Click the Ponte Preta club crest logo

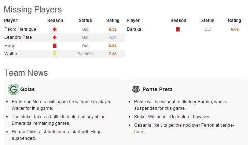[x=136, y=89]
